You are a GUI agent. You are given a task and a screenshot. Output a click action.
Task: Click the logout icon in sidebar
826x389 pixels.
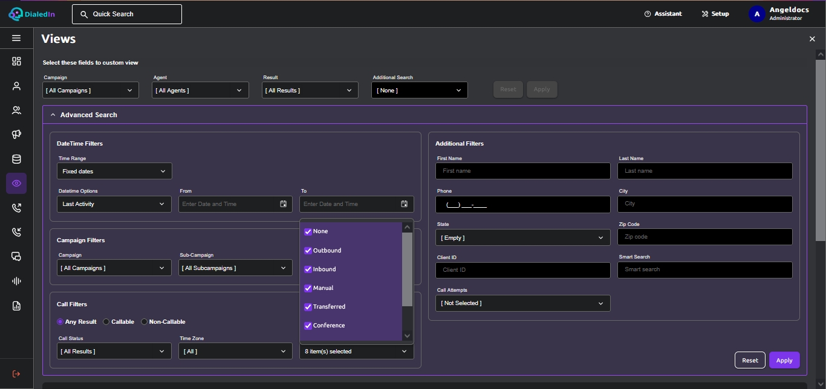pos(16,374)
